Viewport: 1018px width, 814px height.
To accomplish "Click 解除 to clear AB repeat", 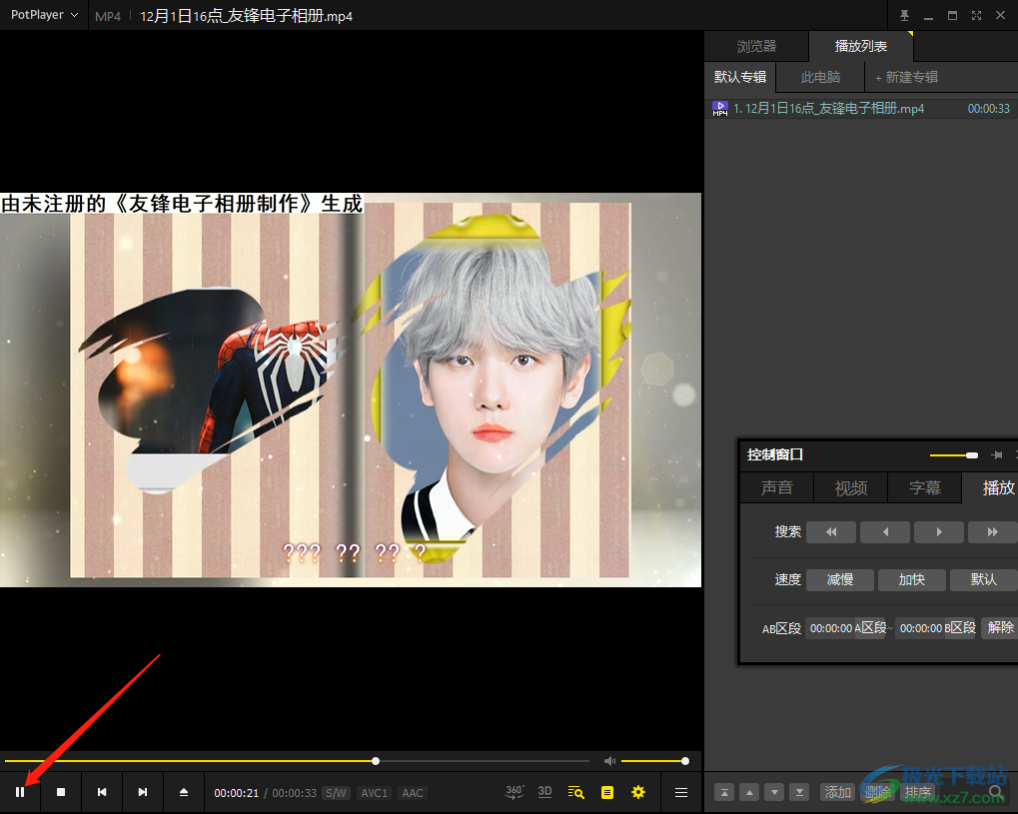I will [x=1000, y=627].
